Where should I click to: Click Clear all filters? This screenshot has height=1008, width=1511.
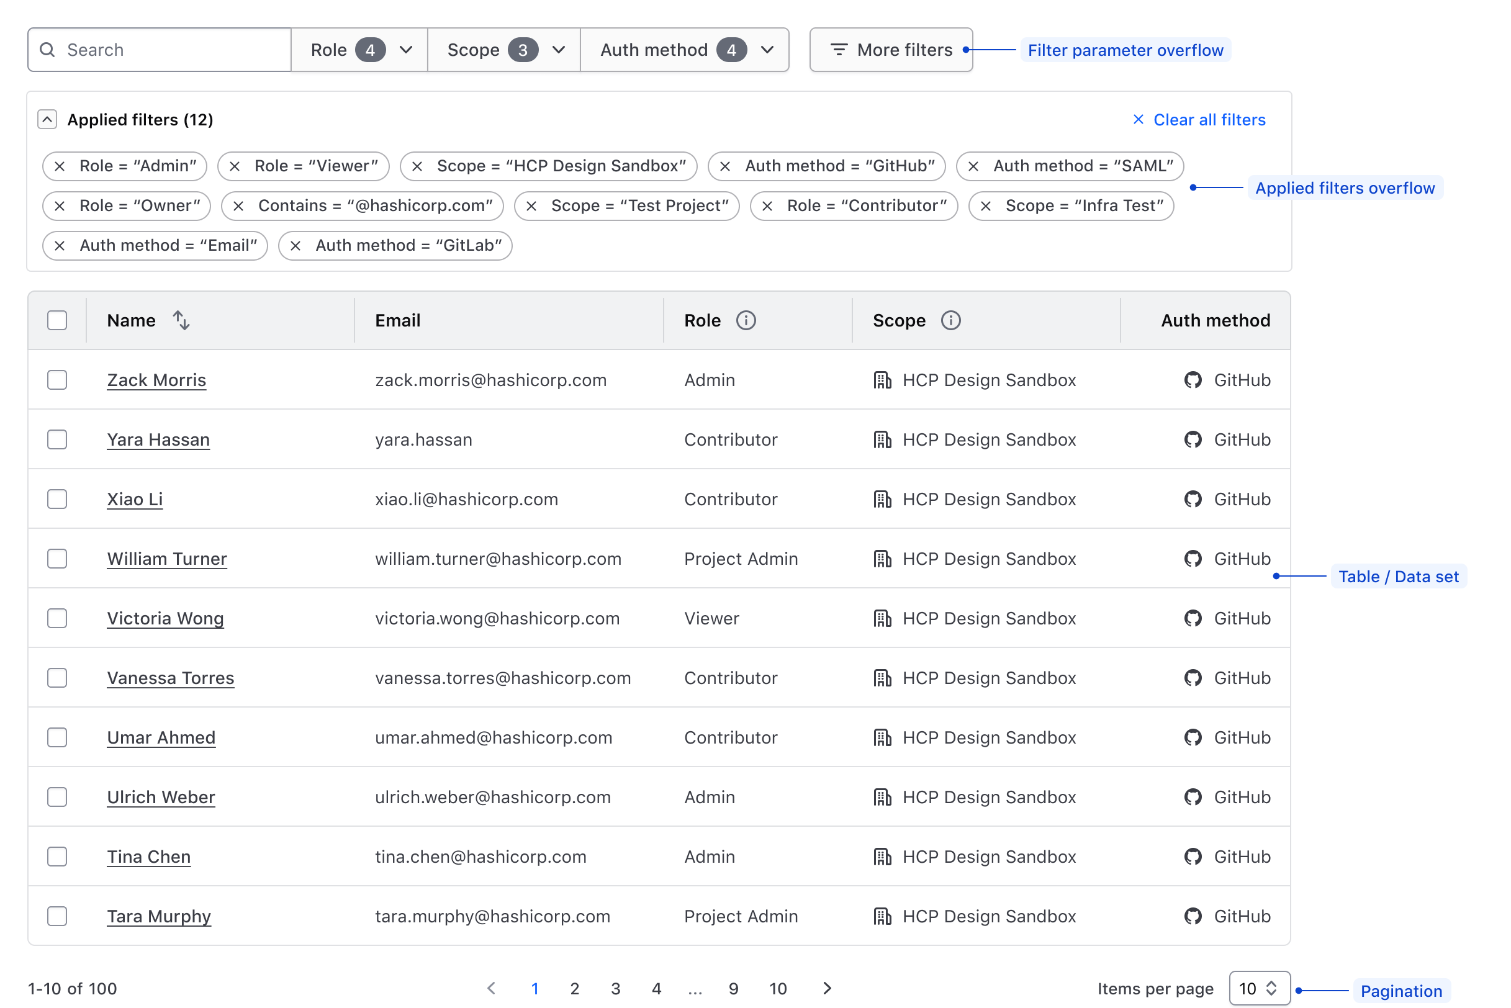[x=1208, y=120]
